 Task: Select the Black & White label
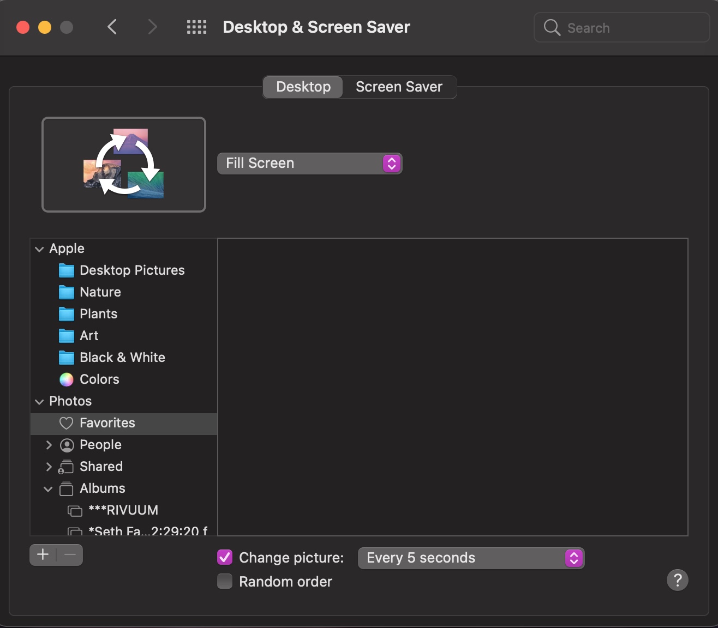pos(122,358)
